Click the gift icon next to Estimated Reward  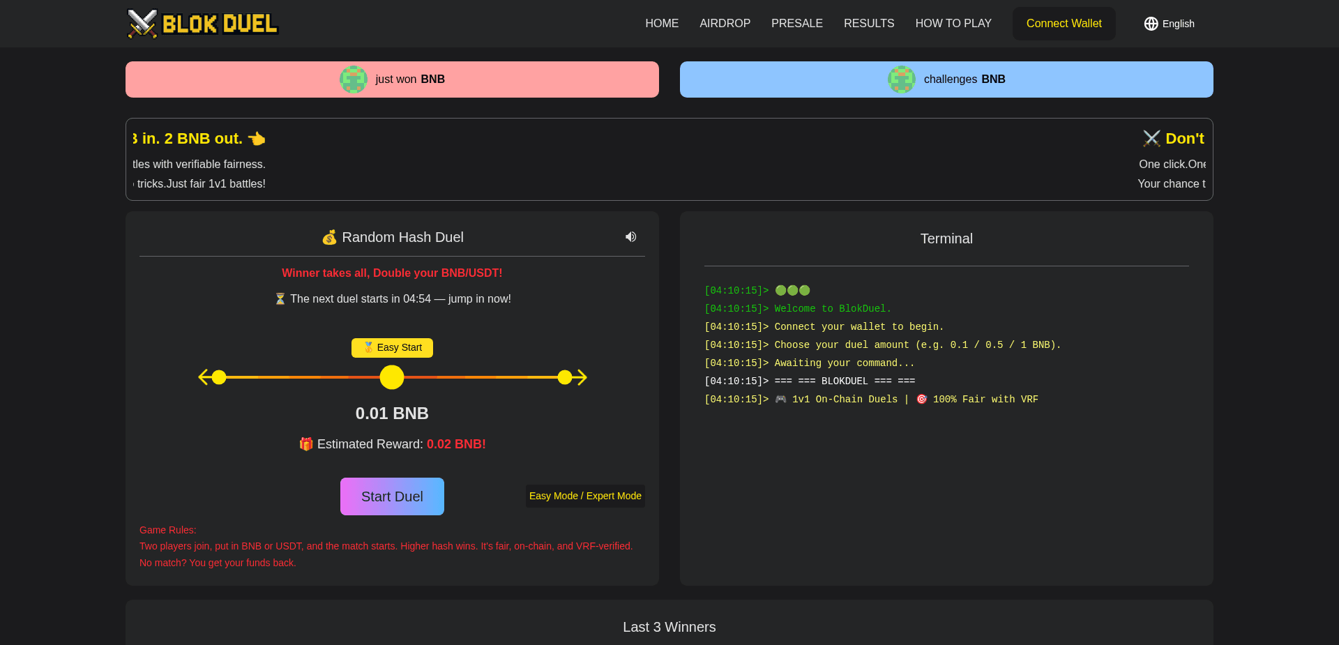(305, 444)
